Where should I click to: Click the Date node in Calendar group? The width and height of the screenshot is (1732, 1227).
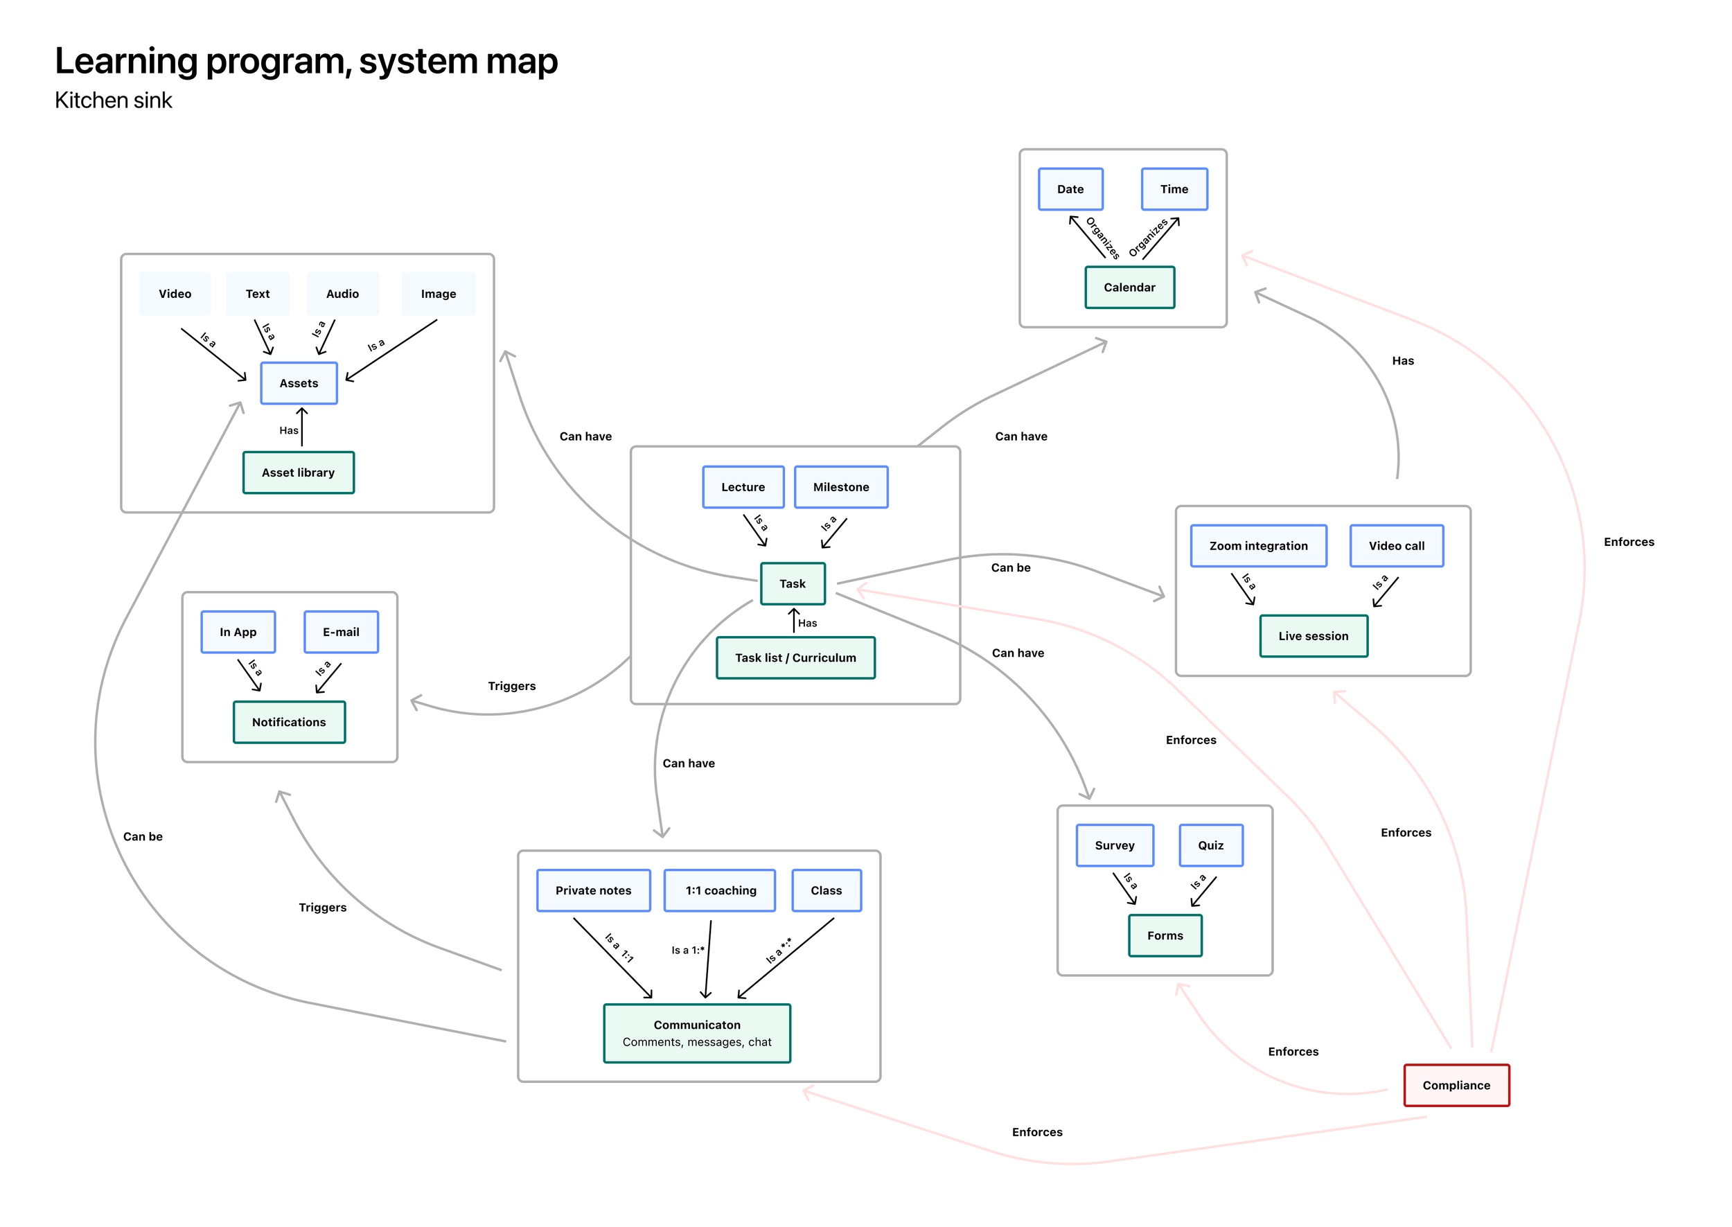pos(1070,189)
